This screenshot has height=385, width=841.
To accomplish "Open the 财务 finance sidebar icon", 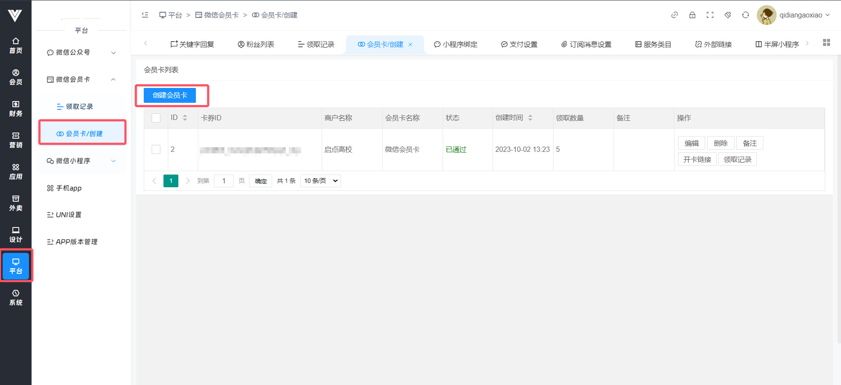I will tap(16, 108).
